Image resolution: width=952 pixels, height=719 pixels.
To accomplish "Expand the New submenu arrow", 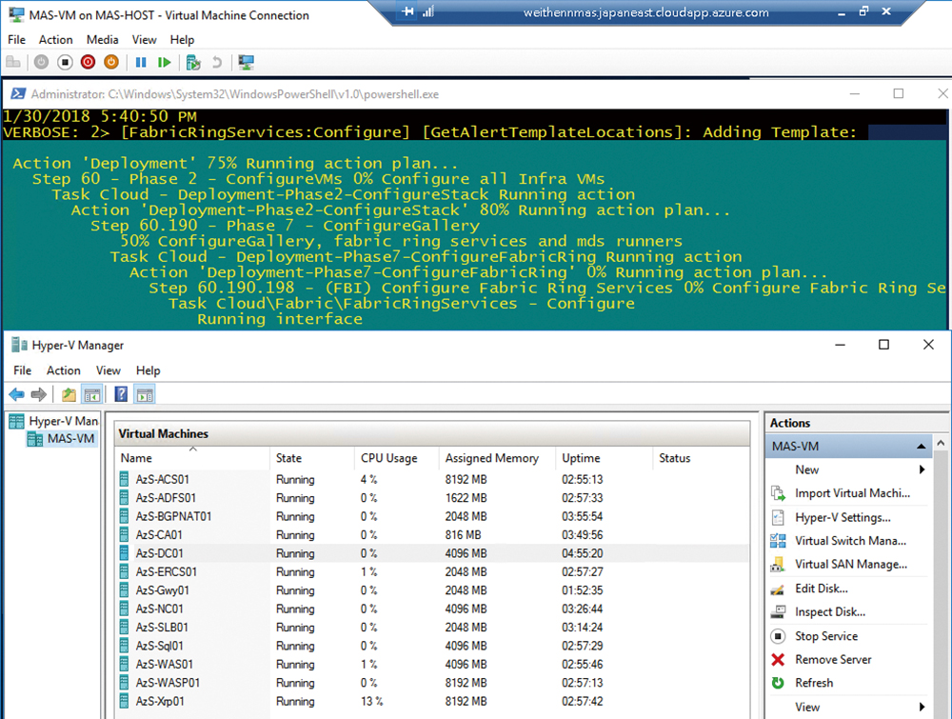I will pos(922,469).
